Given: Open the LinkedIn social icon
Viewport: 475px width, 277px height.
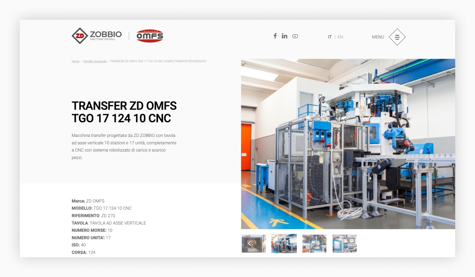Looking at the screenshot, I should click(x=285, y=36).
